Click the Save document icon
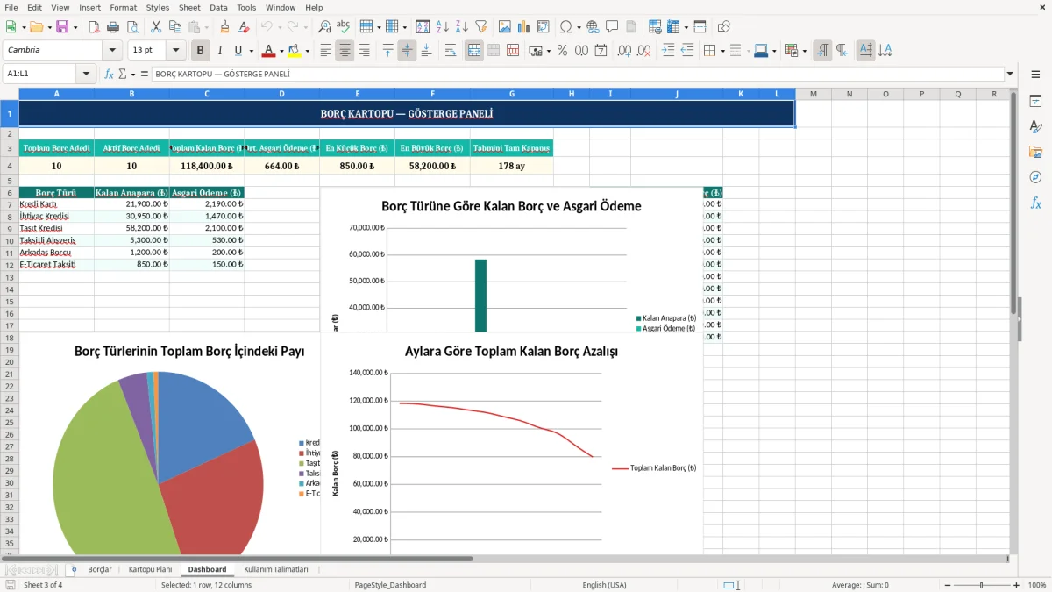This screenshot has height=592, width=1052. (x=62, y=27)
